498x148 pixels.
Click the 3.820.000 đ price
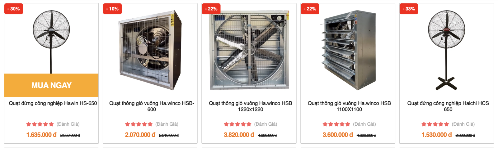239,135
